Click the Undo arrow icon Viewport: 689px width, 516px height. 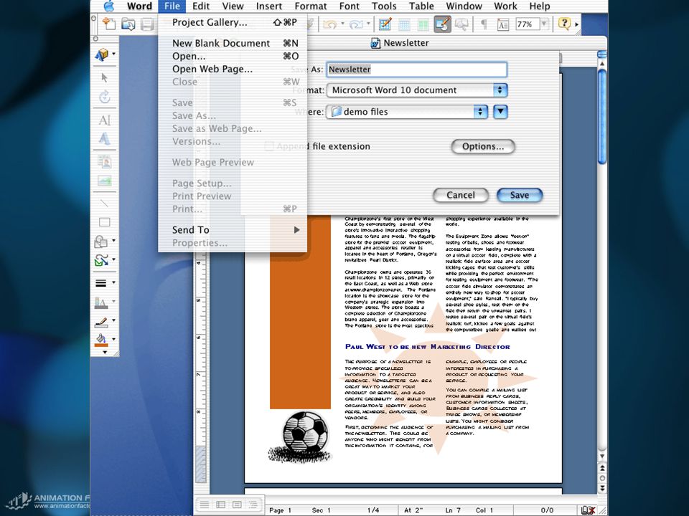(329, 24)
